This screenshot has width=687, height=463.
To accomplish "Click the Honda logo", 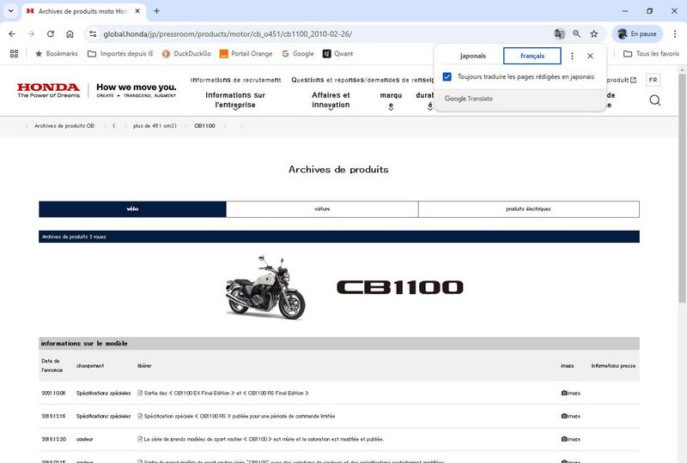I will tap(49, 90).
